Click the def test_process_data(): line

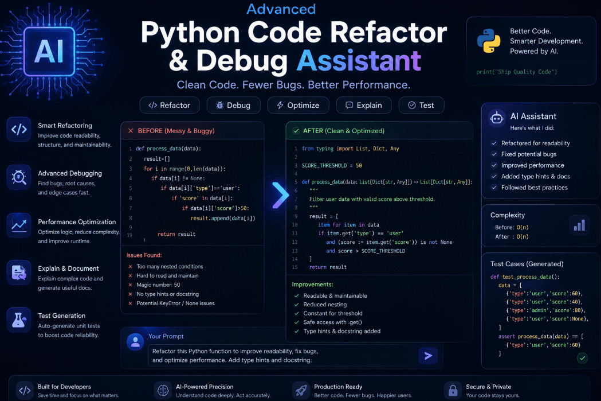(525, 277)
